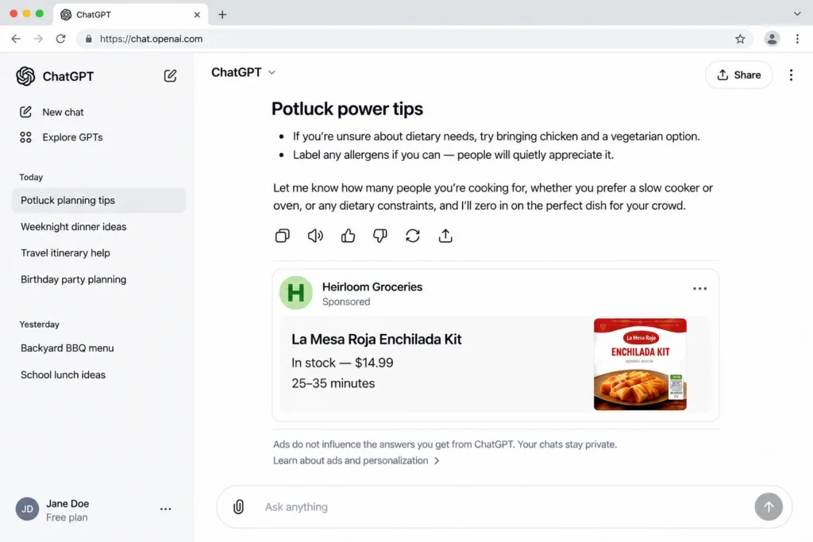This screenshot has width=813, height=542.
Task: Give the response a thumbs up
Action: tap(348, 236)
